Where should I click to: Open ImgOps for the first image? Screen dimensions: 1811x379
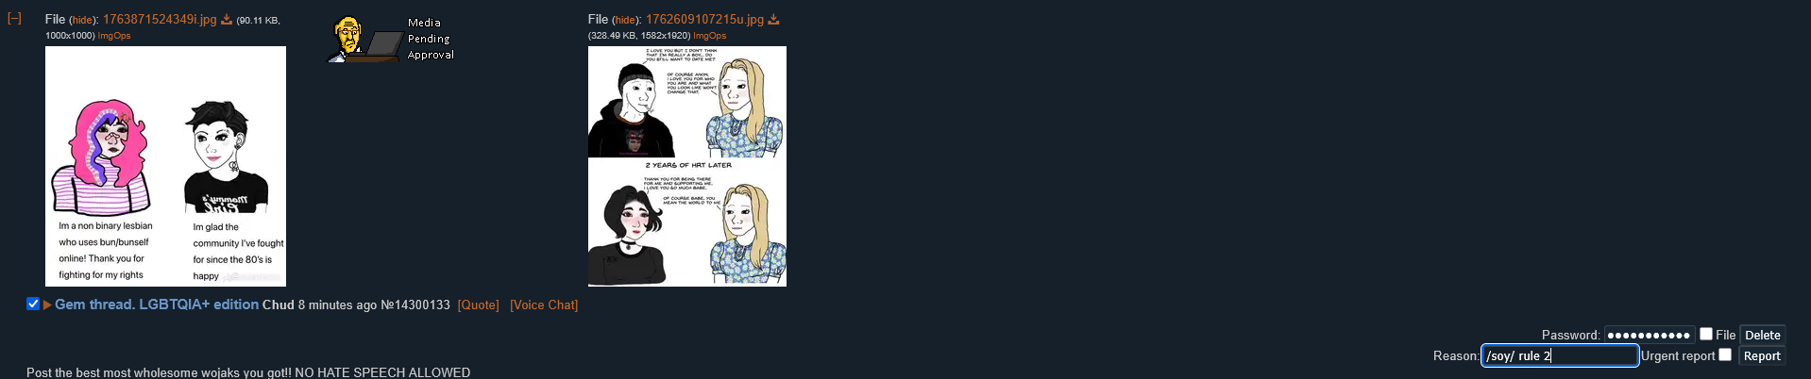tap(114, 36)
